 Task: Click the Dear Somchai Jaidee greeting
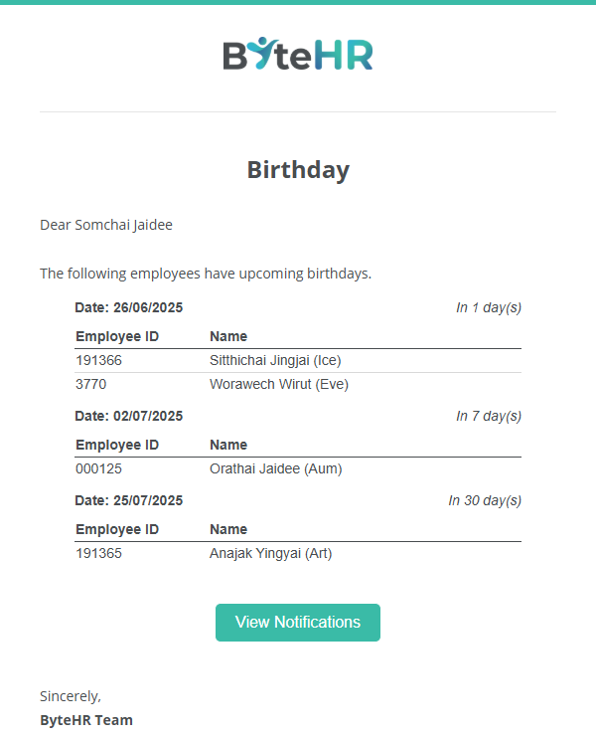pos(106,225)
